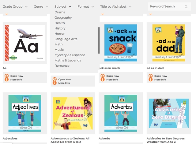Click the eBook icon under Aa book

[x=6, y=78]
